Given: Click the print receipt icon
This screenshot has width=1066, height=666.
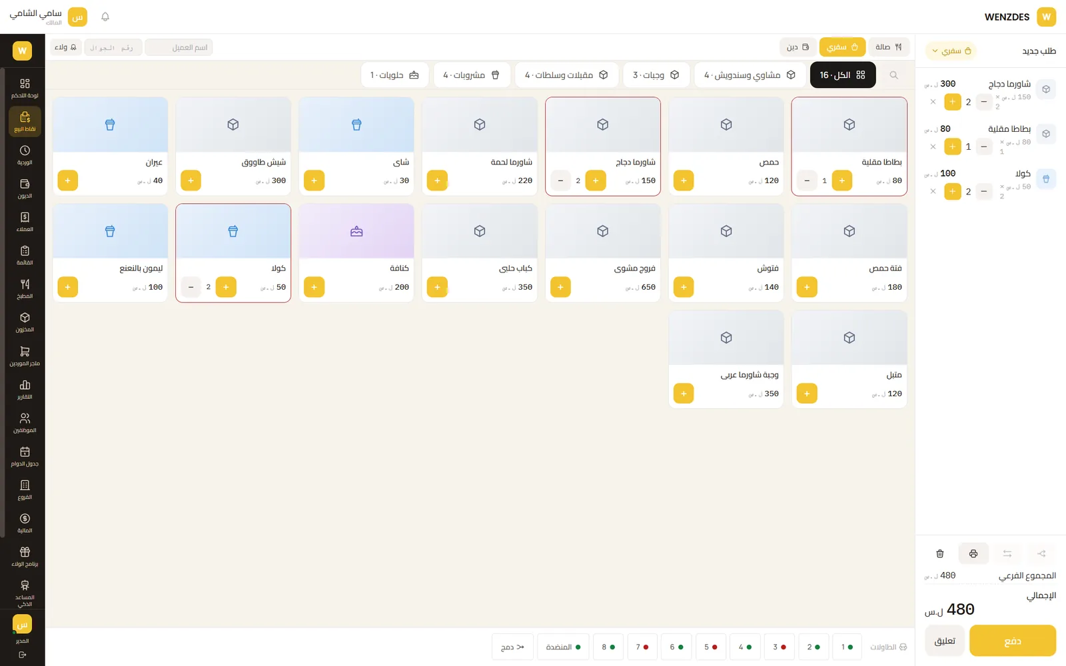Looking at the screenshot, I should tap(973, 553).
